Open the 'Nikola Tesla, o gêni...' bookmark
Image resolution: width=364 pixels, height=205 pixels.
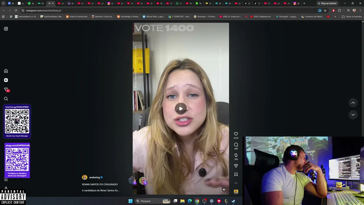pyautogui.click(x=154, y=17)
